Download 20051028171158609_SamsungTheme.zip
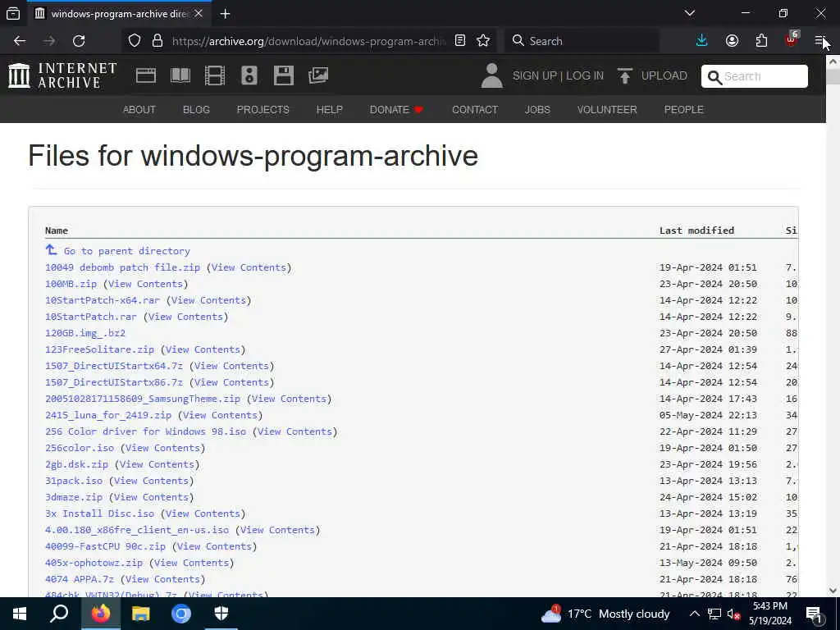 click(143, 399)
